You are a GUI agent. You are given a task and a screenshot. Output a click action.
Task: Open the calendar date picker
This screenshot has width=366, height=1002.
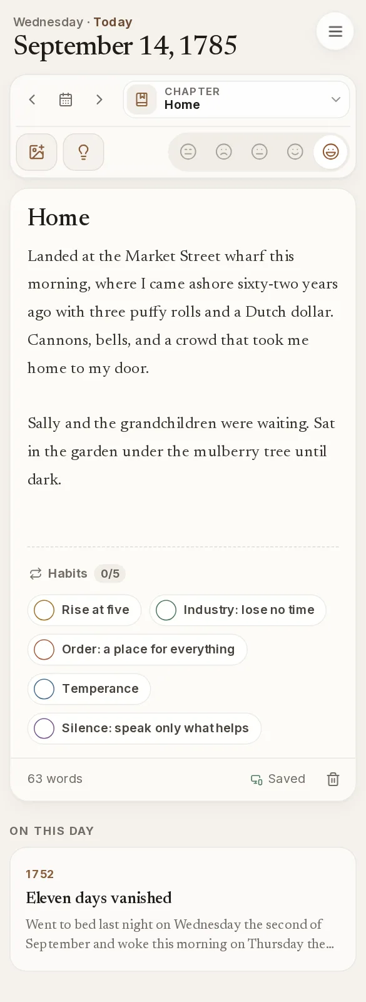click(66, 100)
